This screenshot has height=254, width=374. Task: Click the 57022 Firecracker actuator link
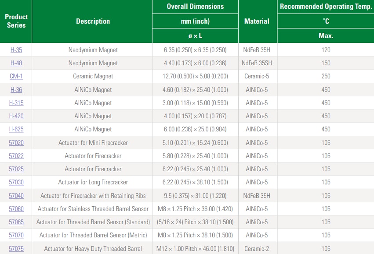point(16,156)
